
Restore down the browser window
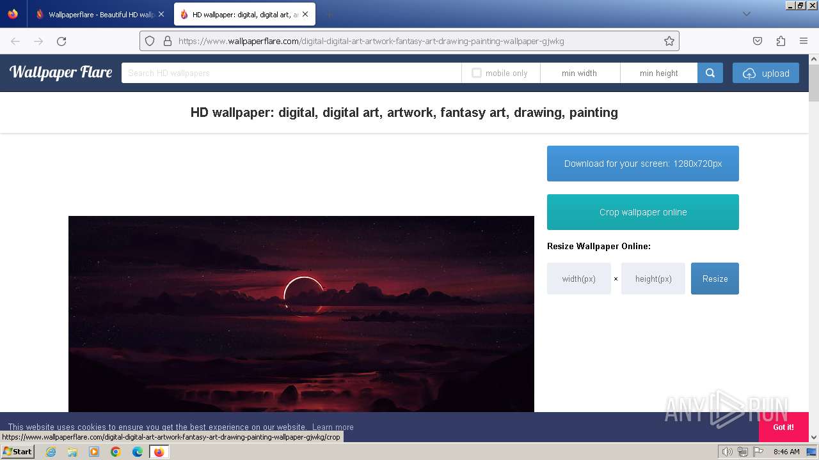(x=800, y=5)
